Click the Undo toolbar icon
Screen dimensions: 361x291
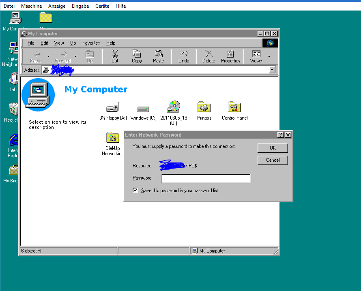click(x=184, y=56)
